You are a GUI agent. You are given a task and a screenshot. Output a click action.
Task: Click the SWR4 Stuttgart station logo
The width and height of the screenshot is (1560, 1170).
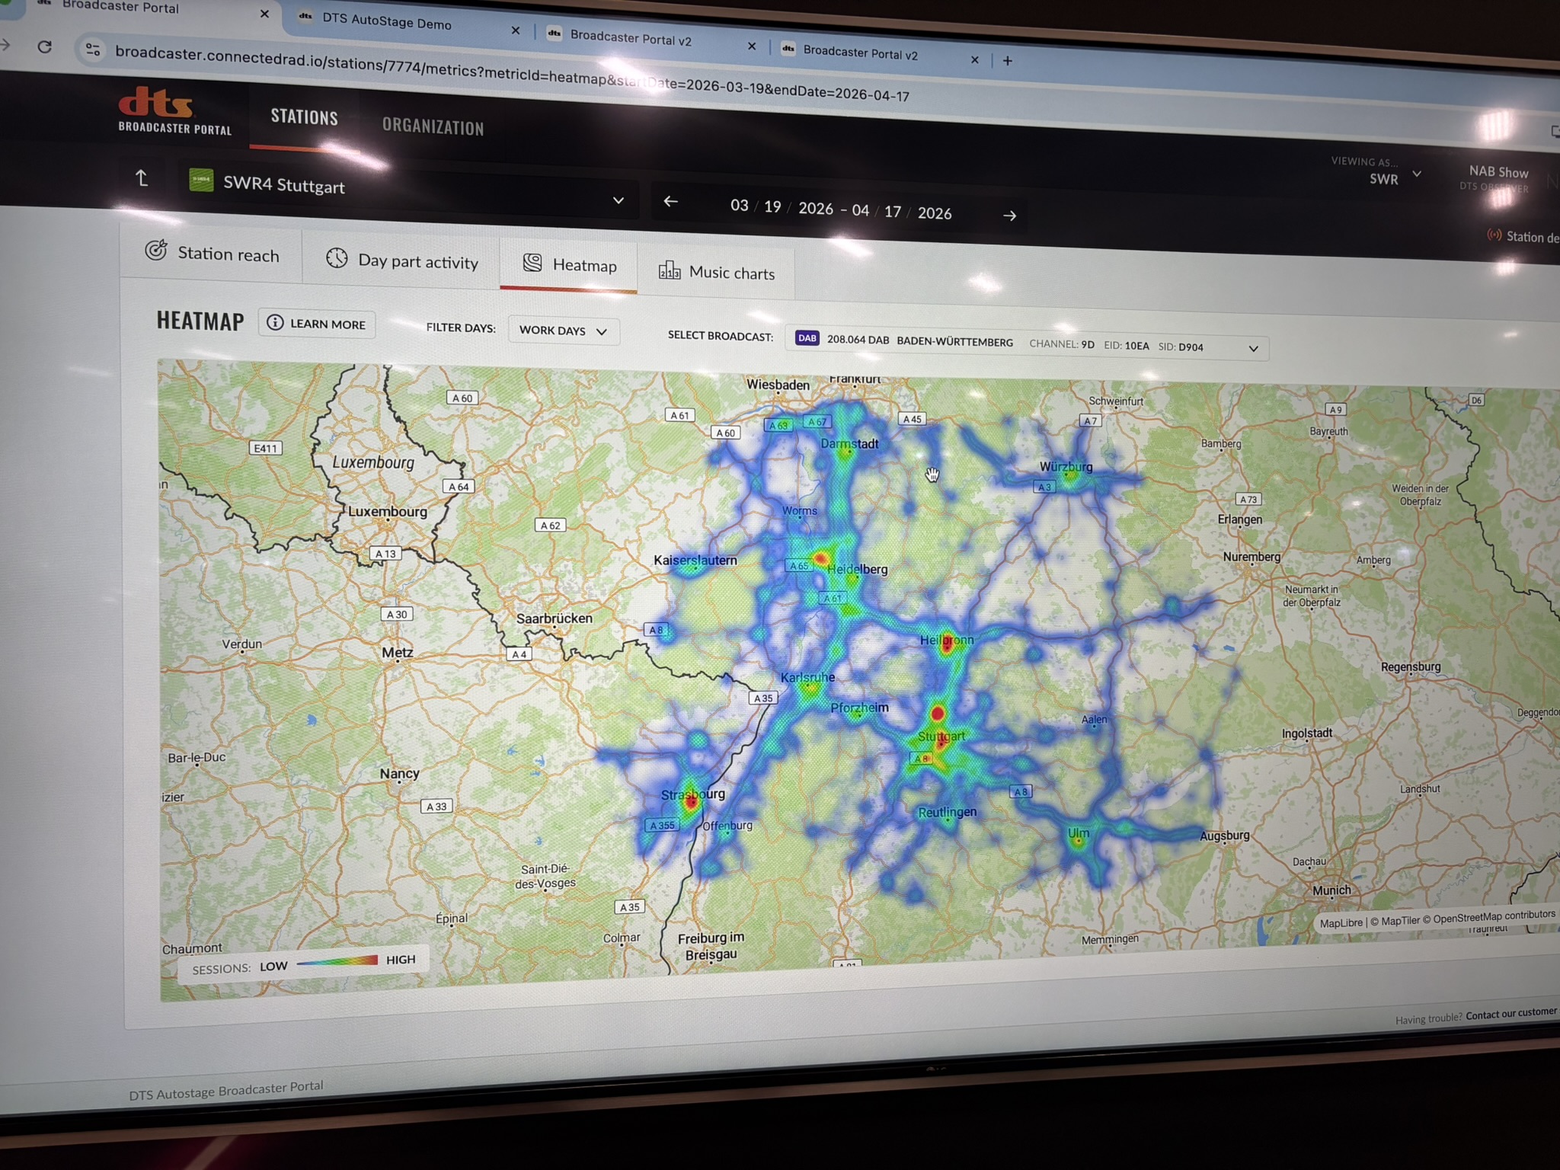(201, 181)
